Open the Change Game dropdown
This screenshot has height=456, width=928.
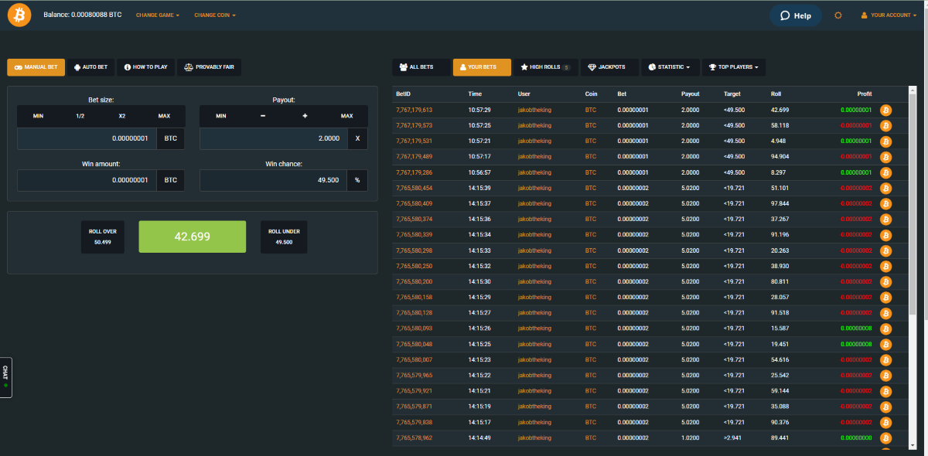click(x=158, y=15)
